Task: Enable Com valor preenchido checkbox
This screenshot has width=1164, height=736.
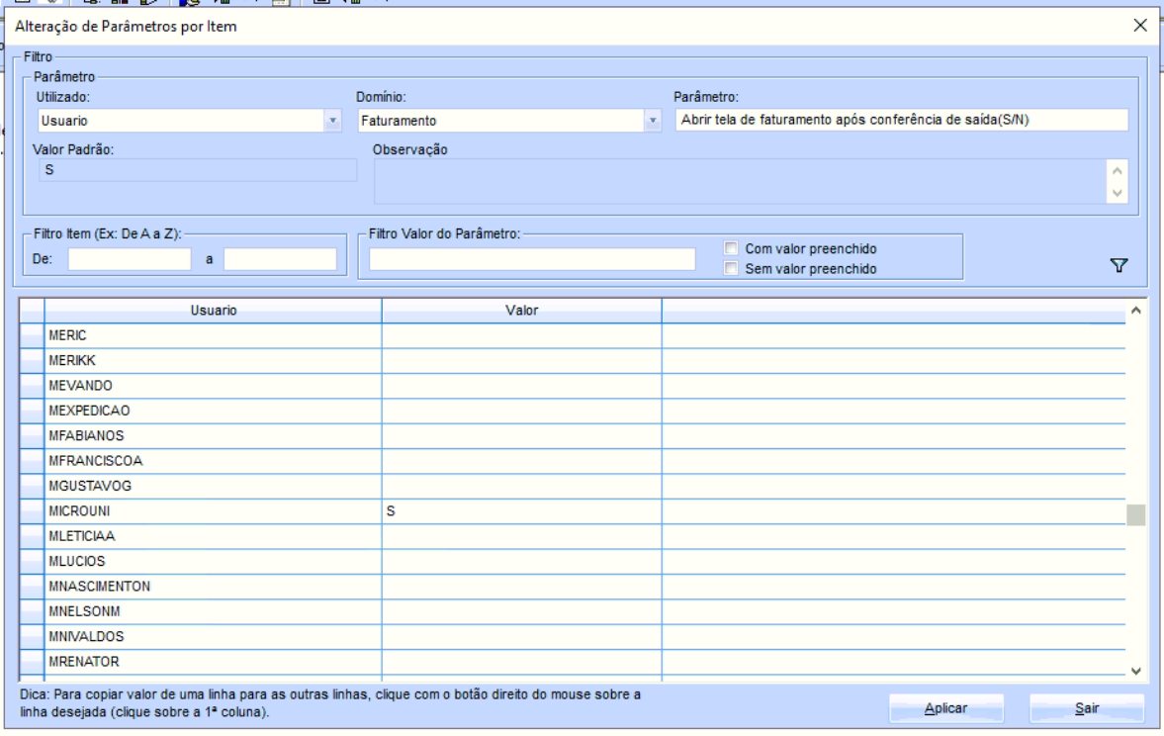Action: [731, 248]
